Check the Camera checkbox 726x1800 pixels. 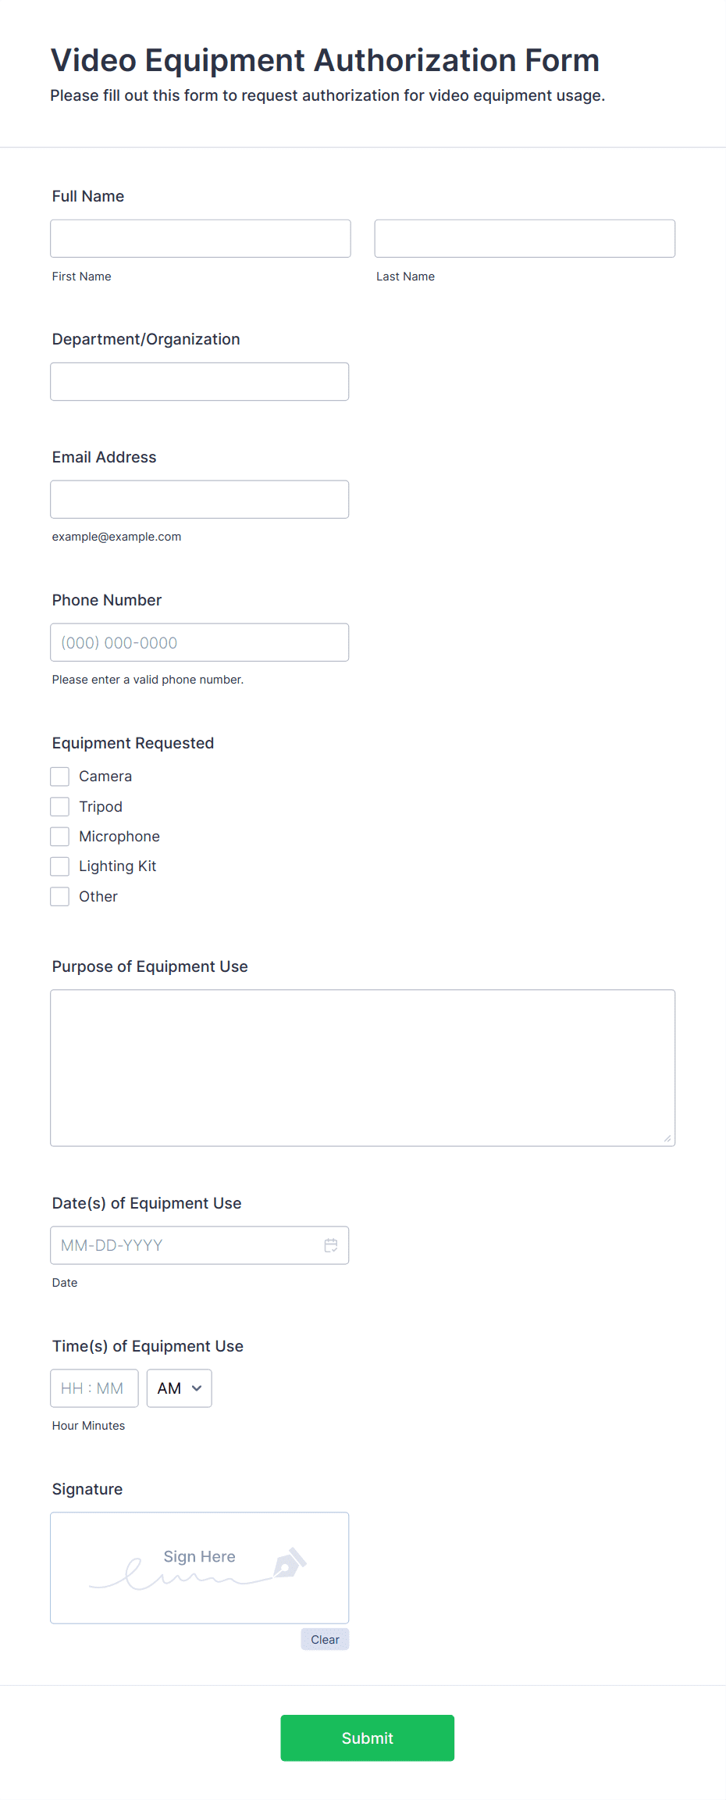(x=60, y=777)
